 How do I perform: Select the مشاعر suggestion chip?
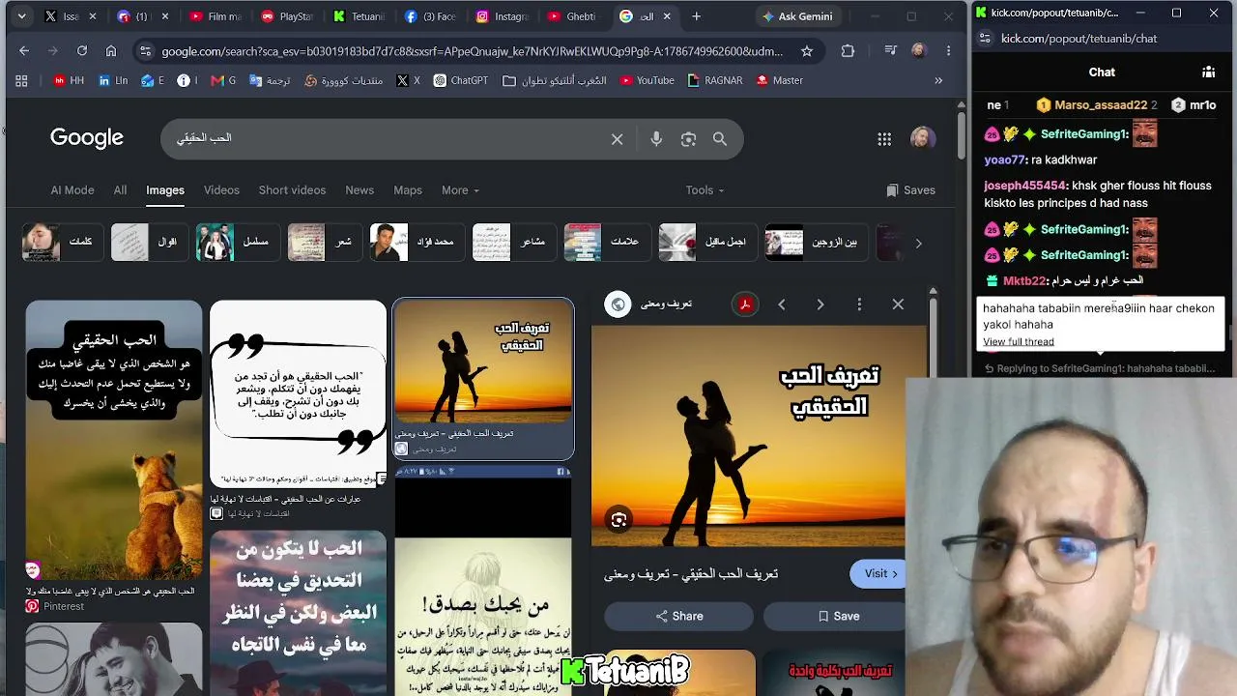point(512,242)
